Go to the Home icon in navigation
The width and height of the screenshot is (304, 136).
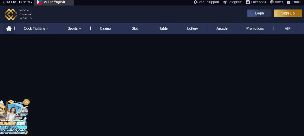tap(9, 28)
